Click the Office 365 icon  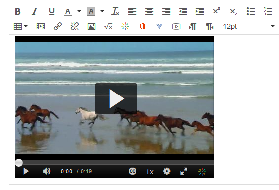pos(142,26)
